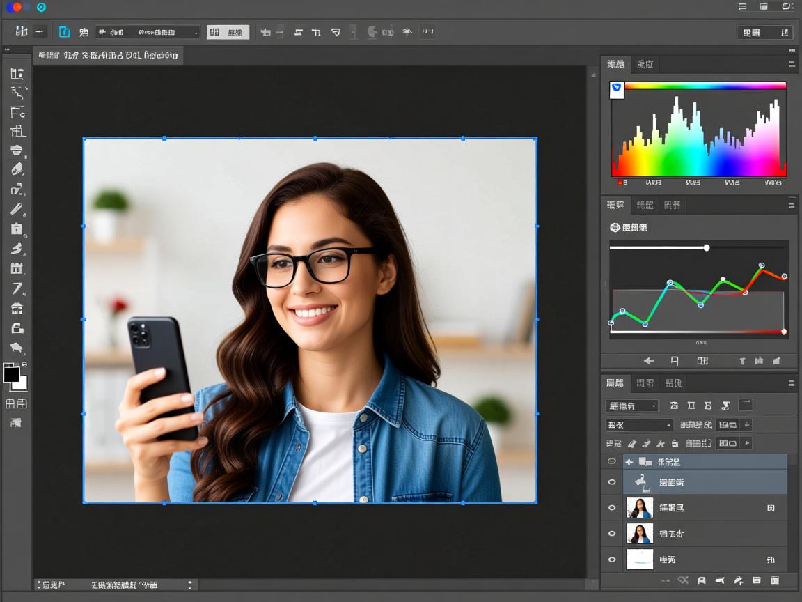Image resolution: width=802 pixels, height=602 pixels.
Task: Click the blue shield icon above the histogram
Action: coord(617,88)
